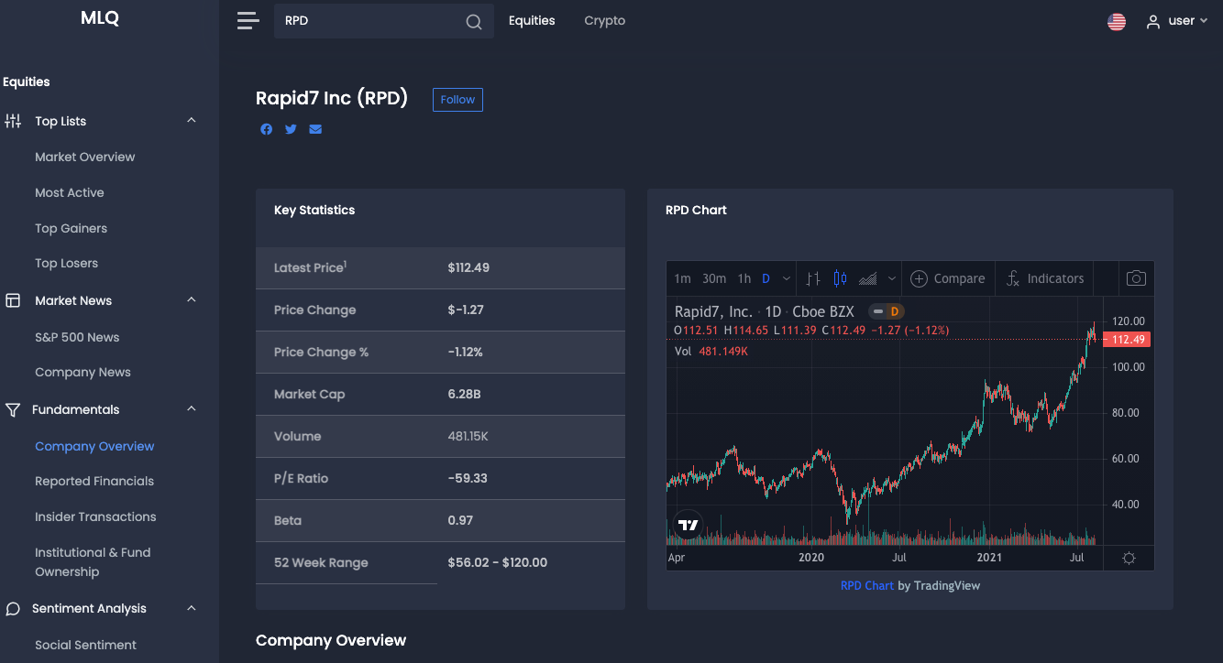The width and height of the screenshot is (1223, 663).
Task: Click the Vol 481.149K label on chart
Action: pyautogui.click(x=711, y=351)
